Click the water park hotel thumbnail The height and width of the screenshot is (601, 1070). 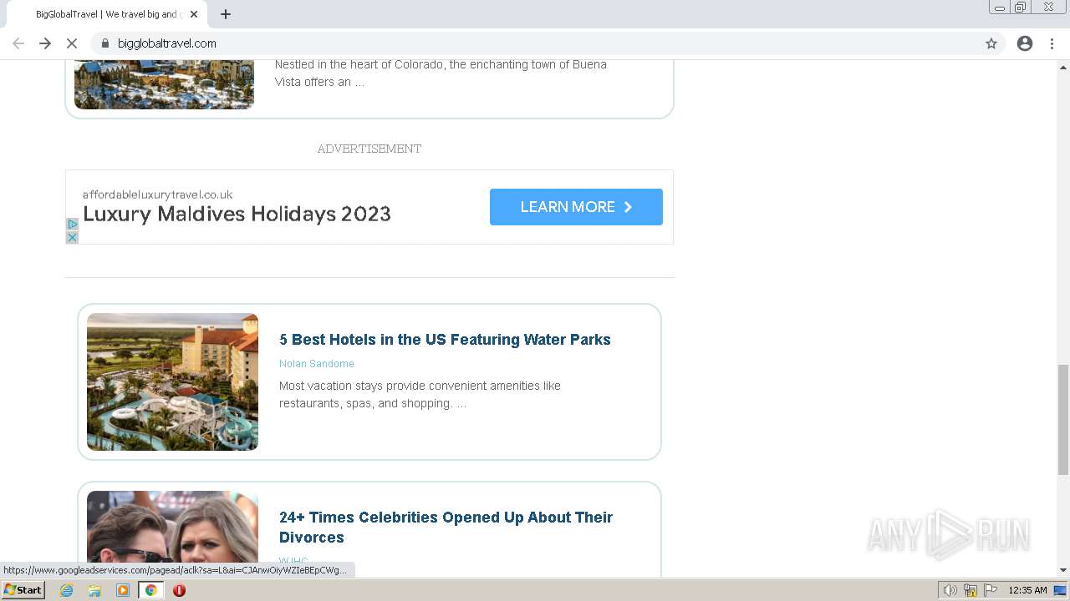(172, 381)
